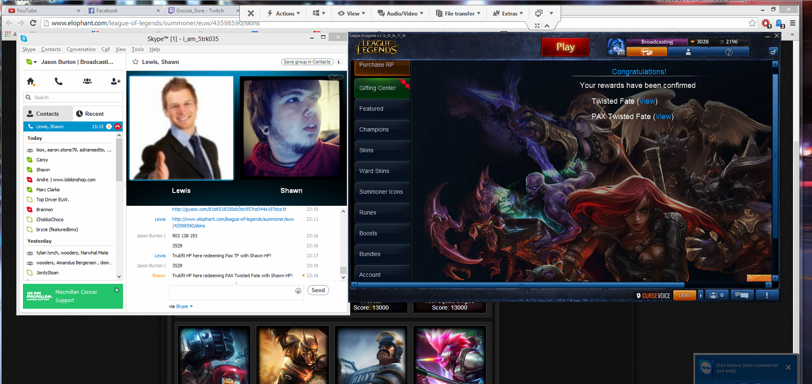Create a new Skype group icon
812x384 pixels.
pos(87,81)
